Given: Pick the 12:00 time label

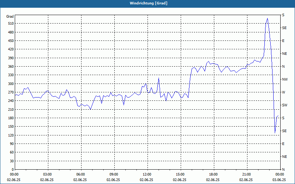Looking at the screenshot, I should coord(146,174).
